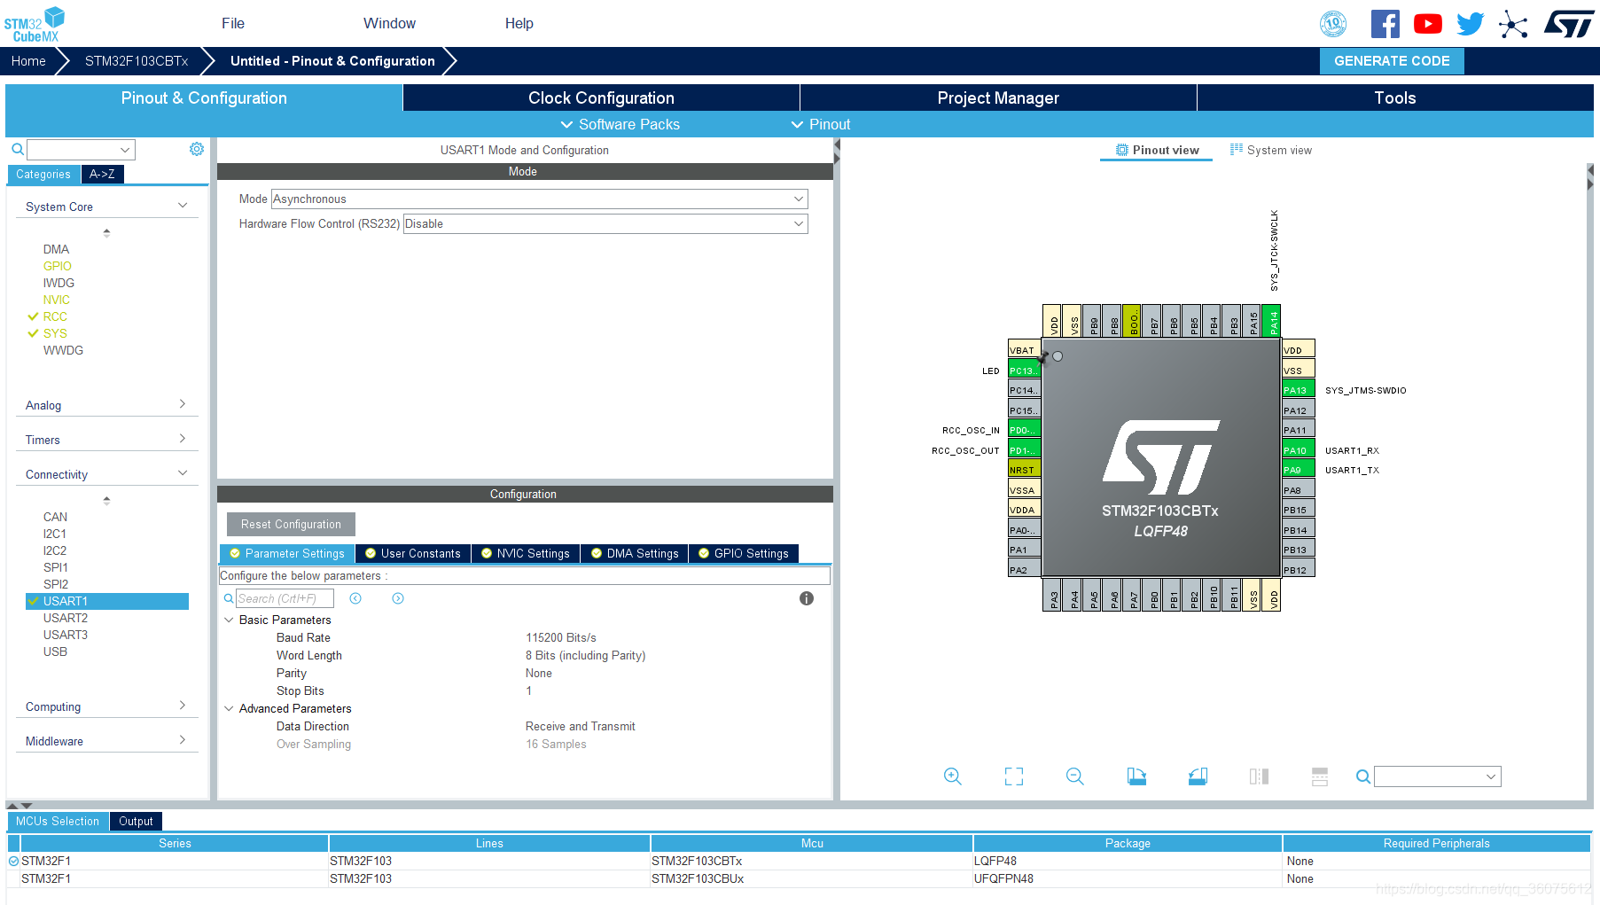The height and width of the screenshot is (905, 1600).
Task: Zoom out of the pinout view
Action: (1075, 776)
